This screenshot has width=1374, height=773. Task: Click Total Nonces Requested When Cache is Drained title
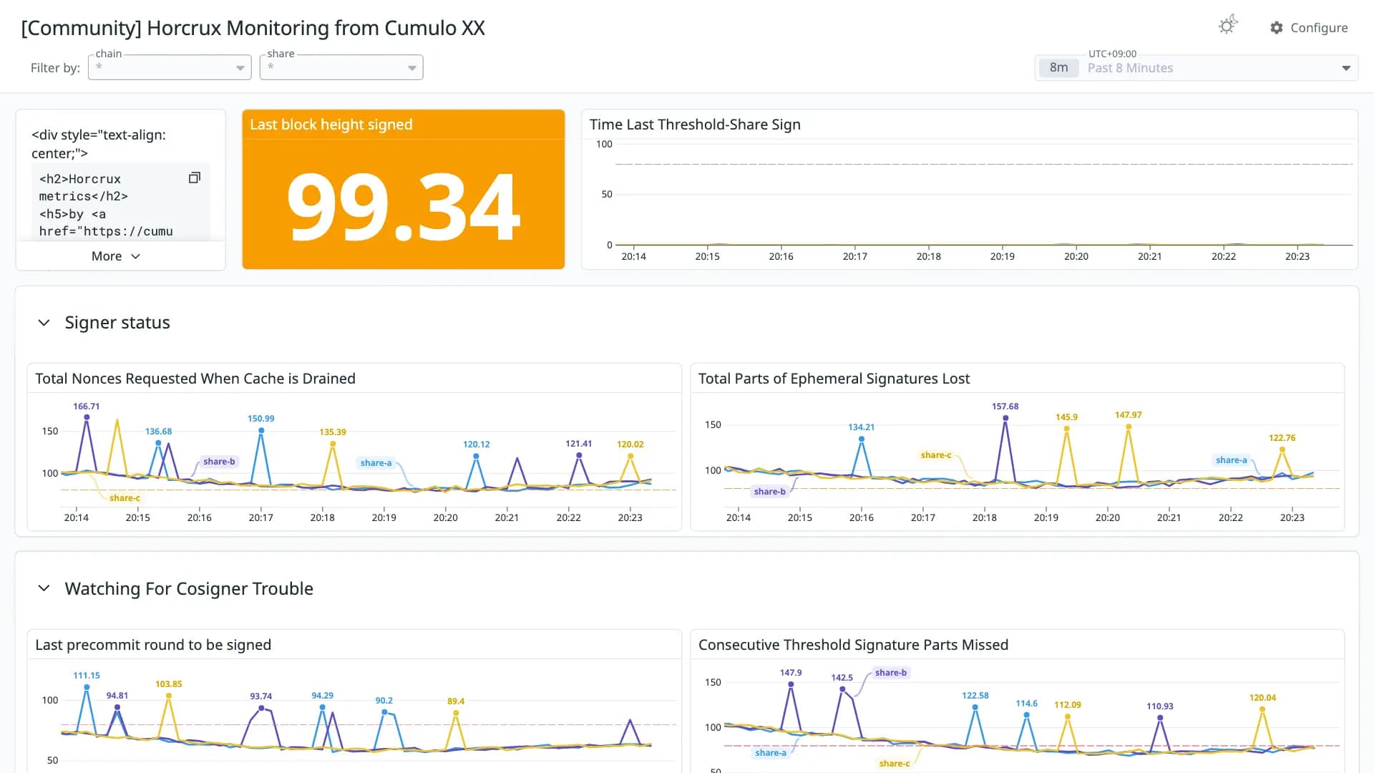tap(195, 379)
